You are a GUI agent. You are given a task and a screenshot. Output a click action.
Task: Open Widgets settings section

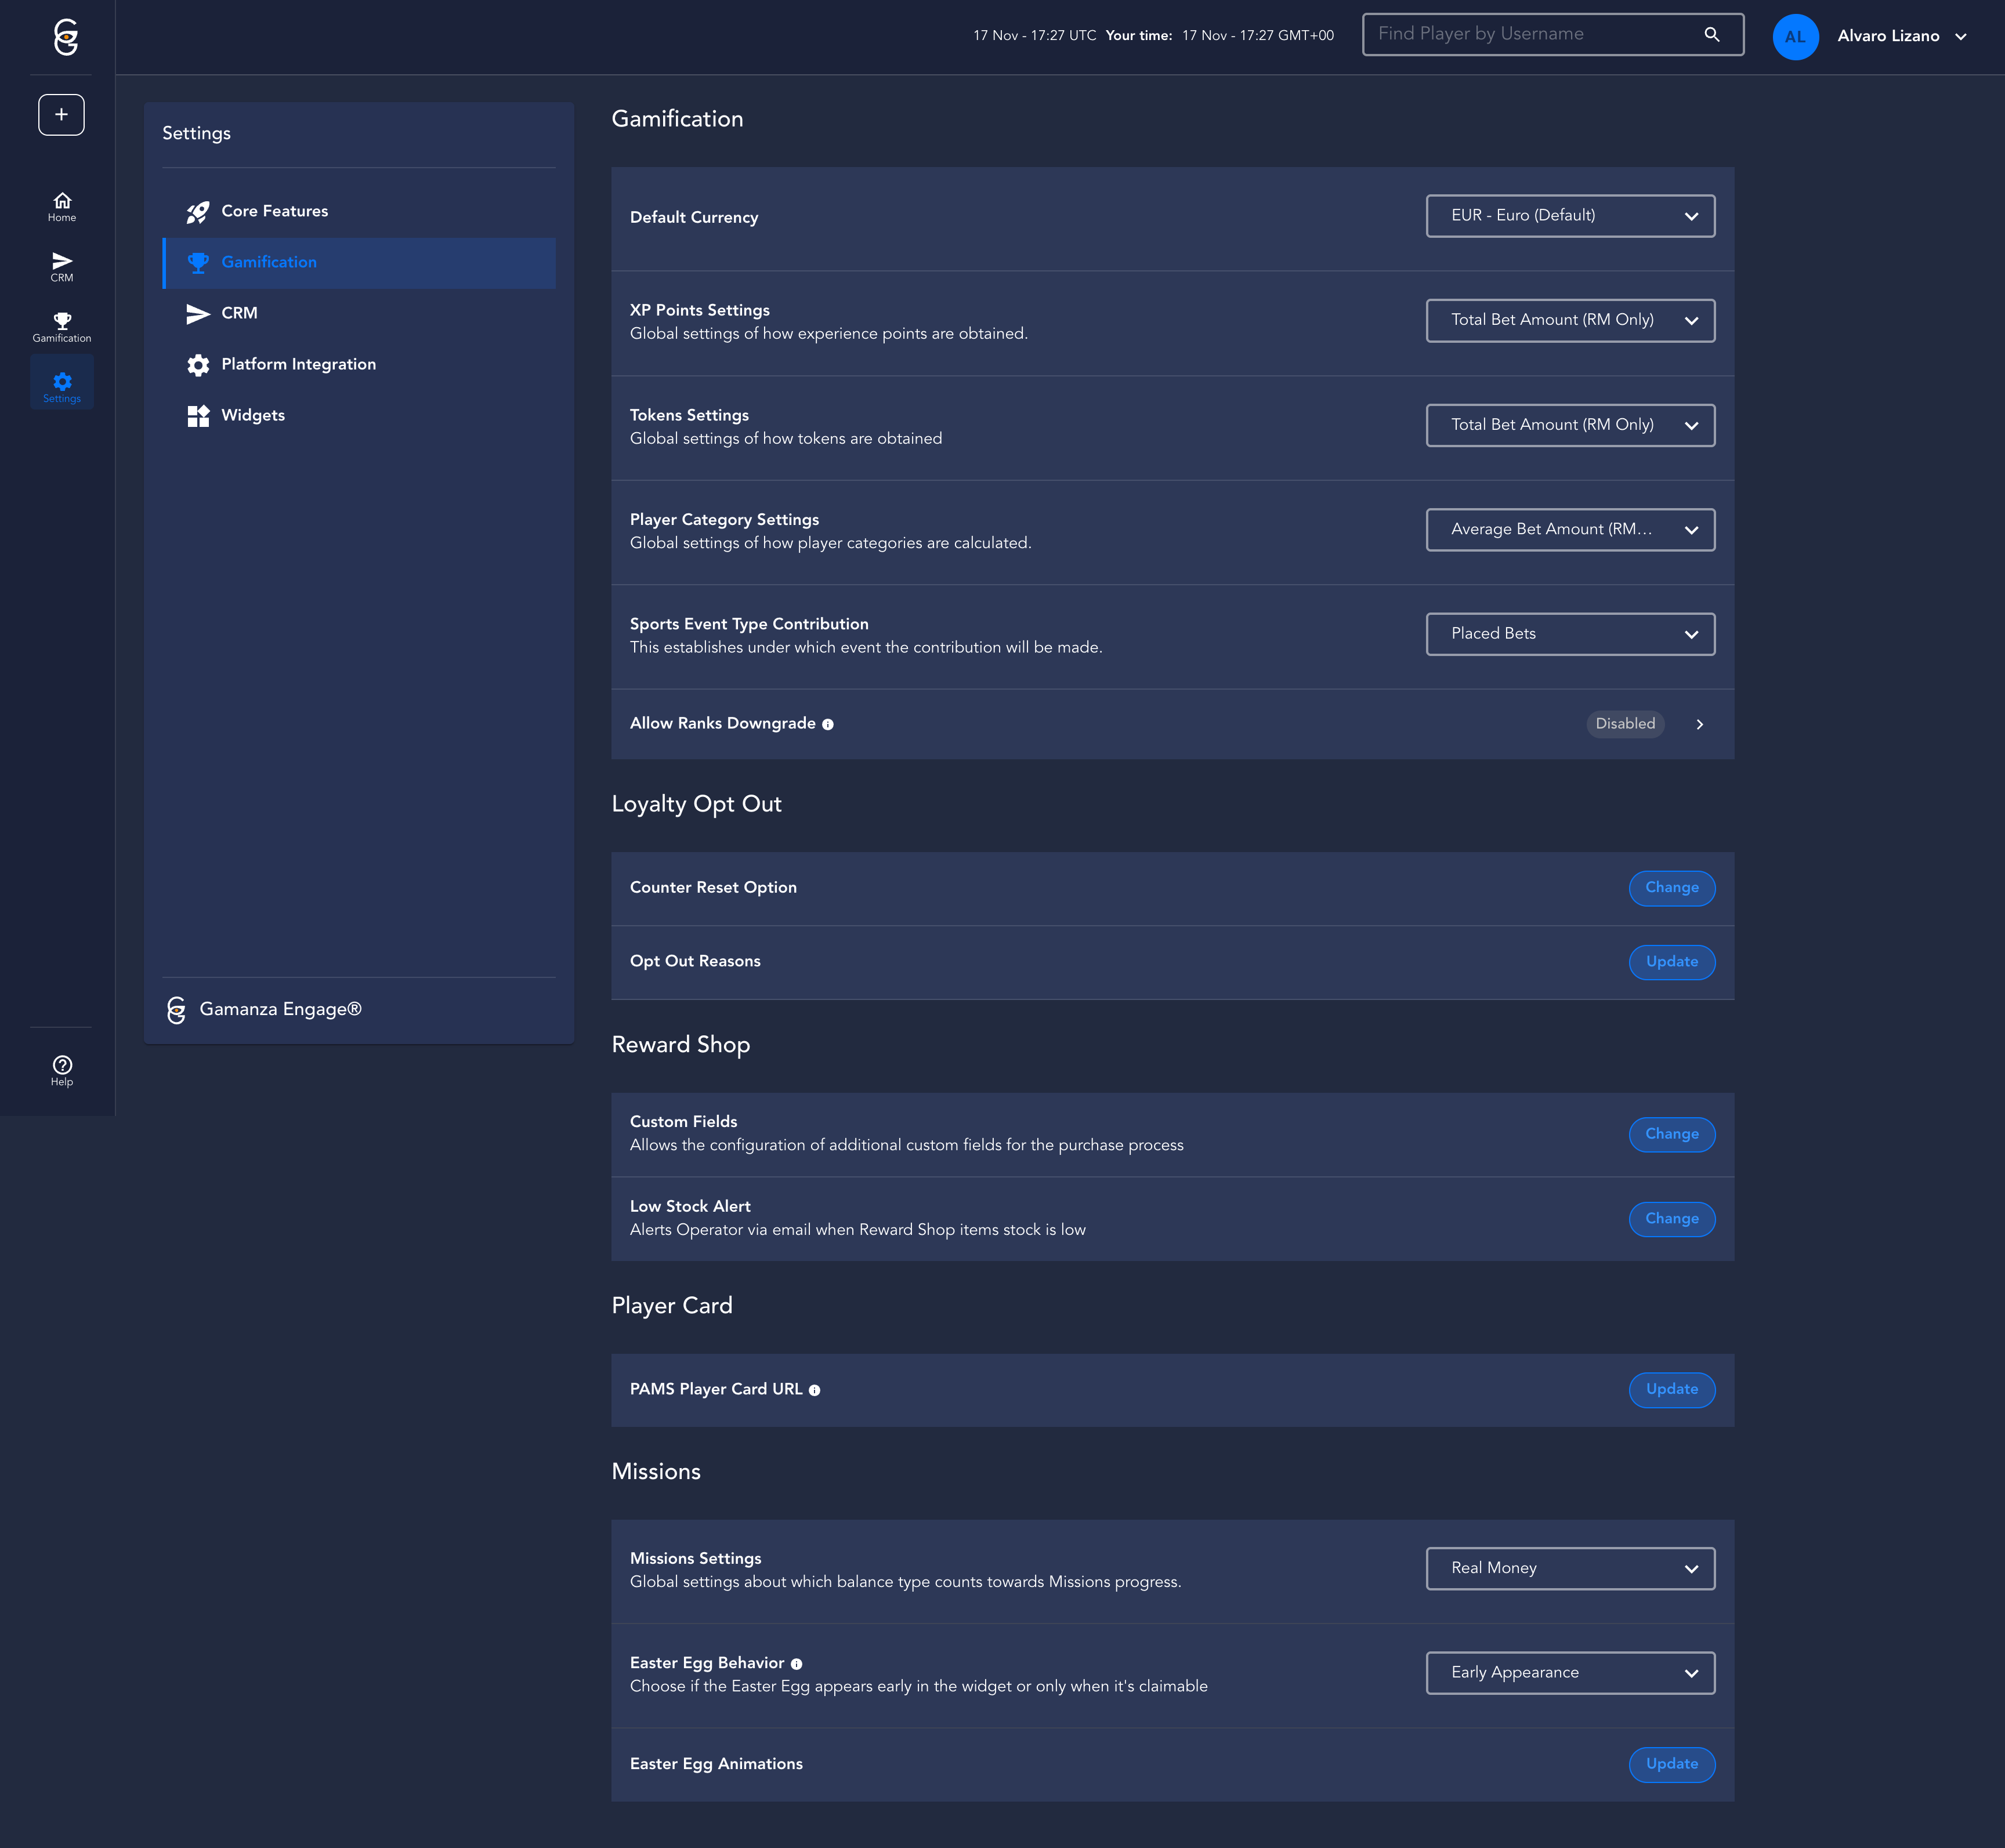(x=253, y=415)
